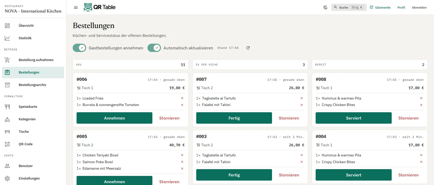Click the Tische table icon
This screenshot has width=434, height=185.
(x=7, y=131)
